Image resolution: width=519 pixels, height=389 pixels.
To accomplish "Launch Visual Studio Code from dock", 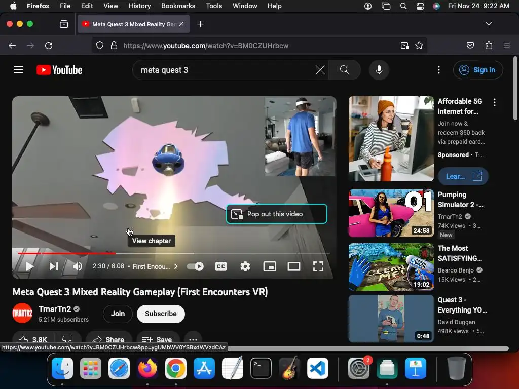I will click(318, 368).
